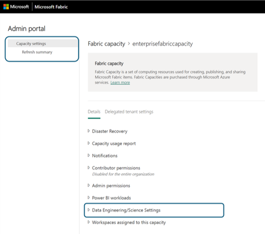
Task: Expand the Contributor permissions arrow
Action: pyautogui.click(x=89, y=167)
